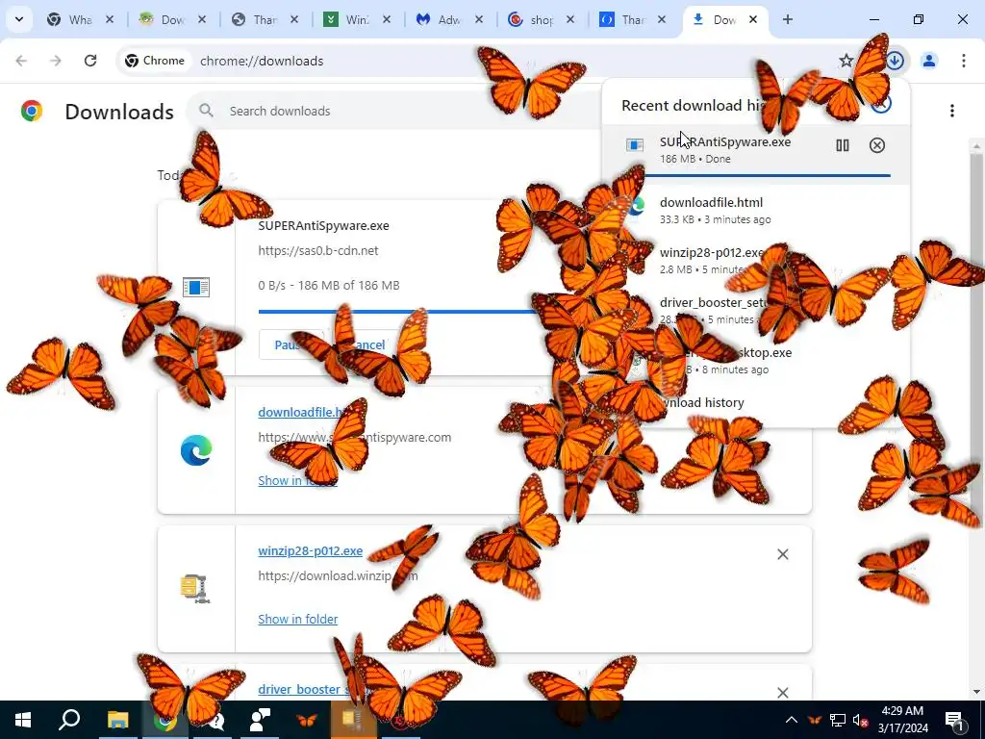The image size is (985, 739).
Task: Bookmark this page with the star icon
Action: pos(846,61)
